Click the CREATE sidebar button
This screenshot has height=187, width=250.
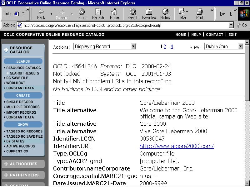(x=23, y=95)
